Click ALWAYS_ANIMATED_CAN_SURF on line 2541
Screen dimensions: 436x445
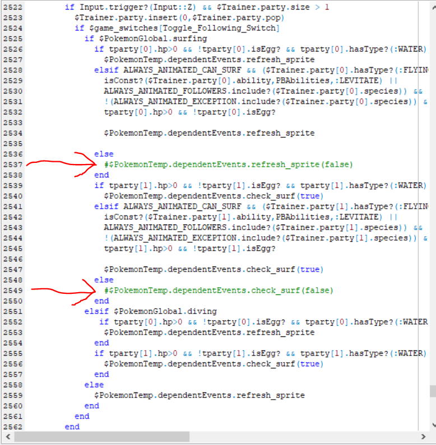182,207
